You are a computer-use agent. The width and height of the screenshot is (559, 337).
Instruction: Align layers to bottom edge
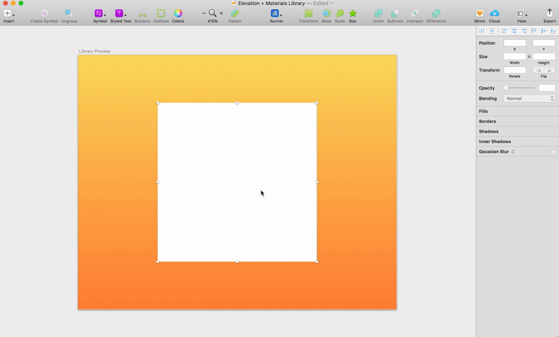pyautogui.click(x=553, y=31)
